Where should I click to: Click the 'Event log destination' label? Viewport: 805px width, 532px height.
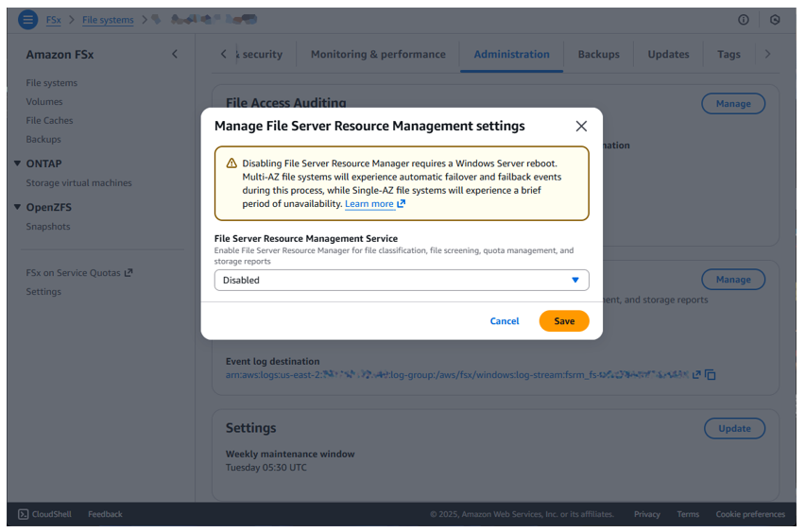pyautogui.click(x=273, y=362)
